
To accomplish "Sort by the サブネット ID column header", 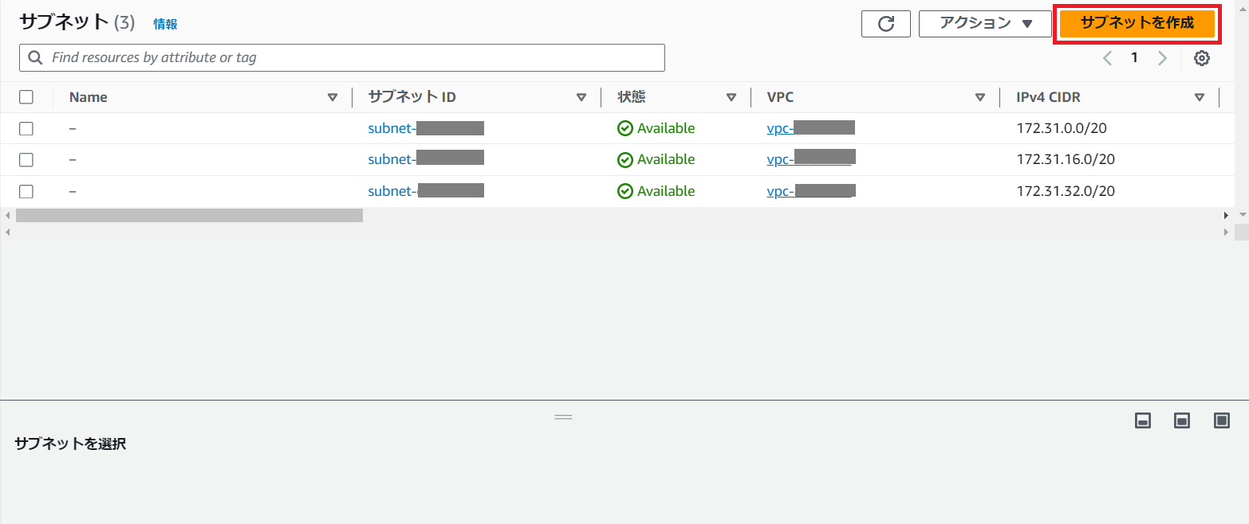I will pos(412,97).
